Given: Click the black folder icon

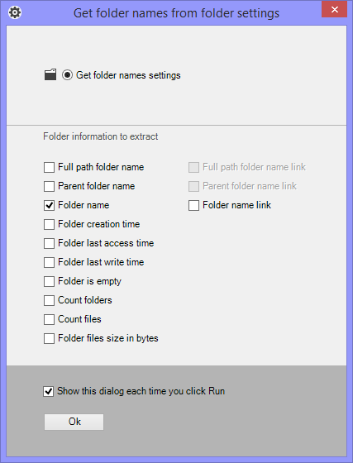Looking at the screenshot, I should (x=50, y=74).
